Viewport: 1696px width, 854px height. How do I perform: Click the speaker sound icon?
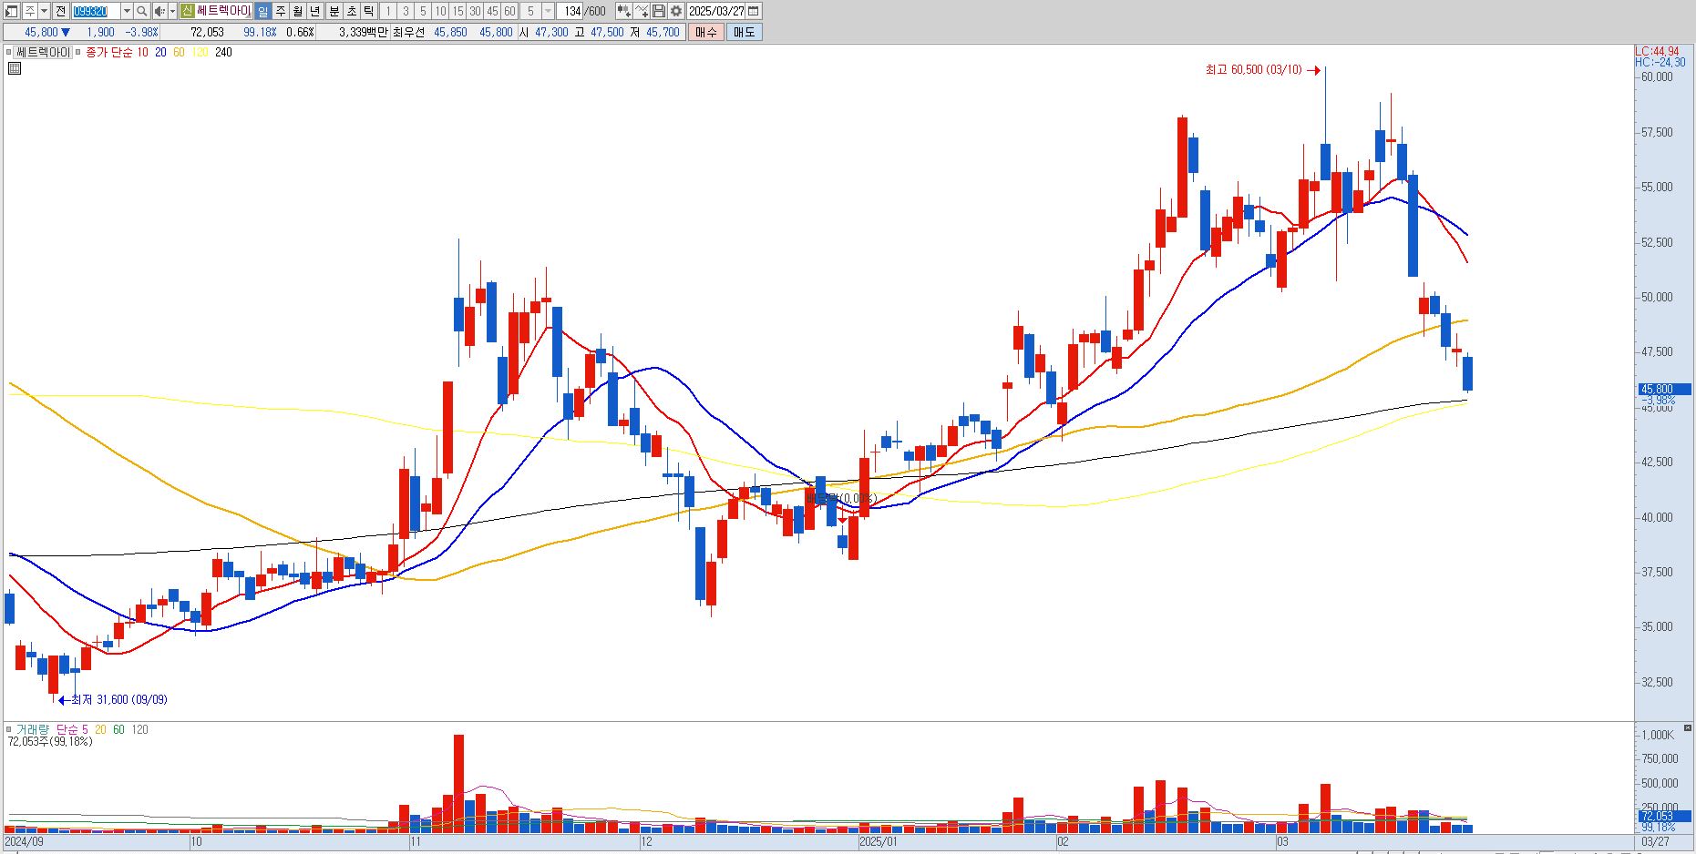click(159, 11)
